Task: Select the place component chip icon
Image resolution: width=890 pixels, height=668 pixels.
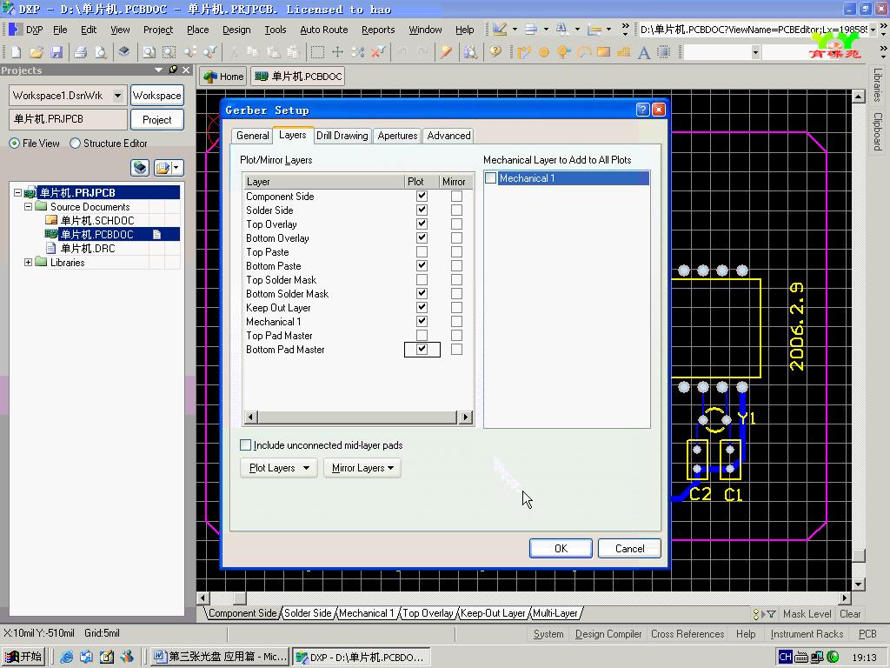Action: pyautogui.click(x=663, y=53)
